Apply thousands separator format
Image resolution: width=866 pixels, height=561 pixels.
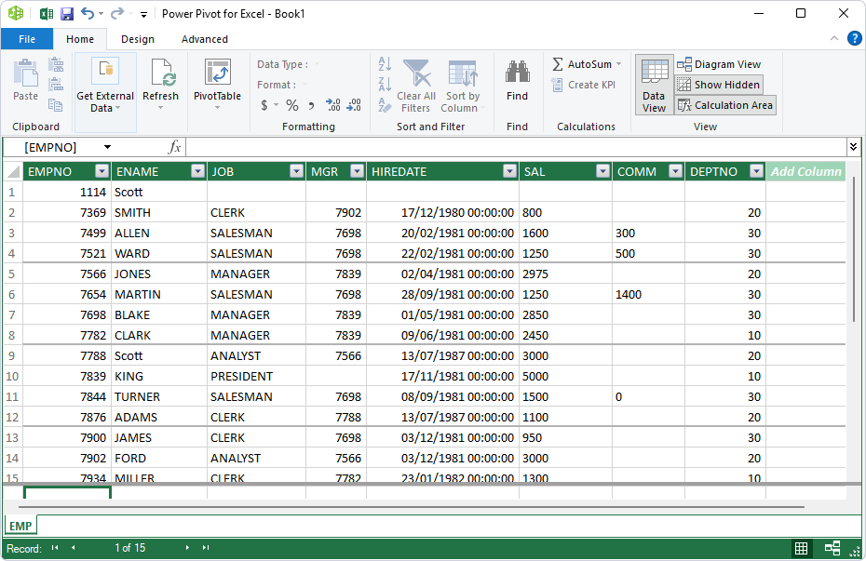pyautogui.click(x=311, y=105)
